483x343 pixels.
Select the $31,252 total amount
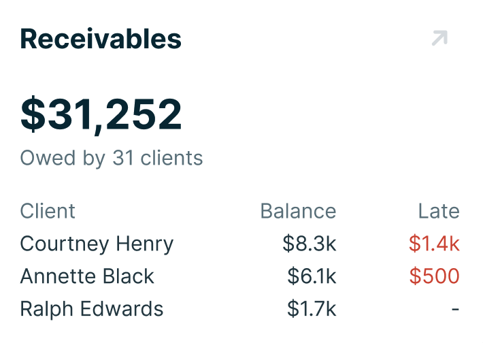click(101, 114)
